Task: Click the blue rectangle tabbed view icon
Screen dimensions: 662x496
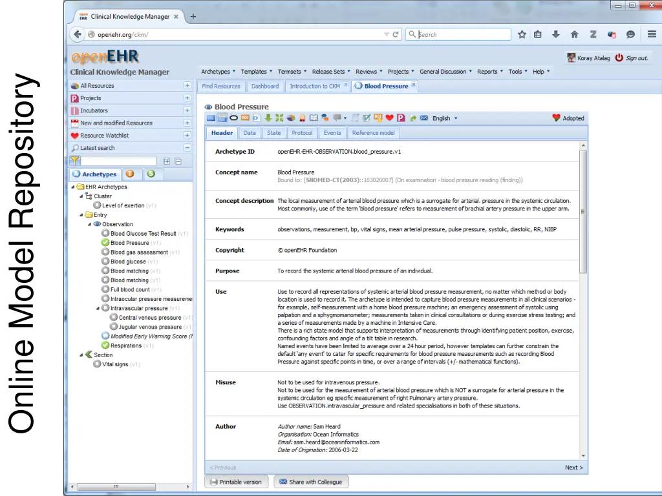Action: [211, 118]
